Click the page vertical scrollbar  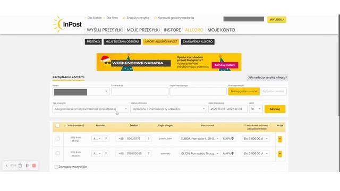point(339,65)
